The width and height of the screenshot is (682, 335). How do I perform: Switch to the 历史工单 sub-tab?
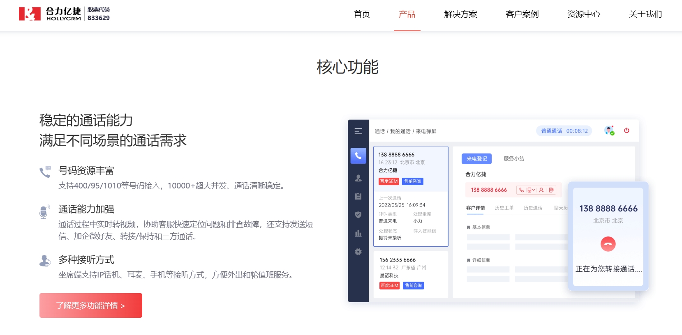504,208
